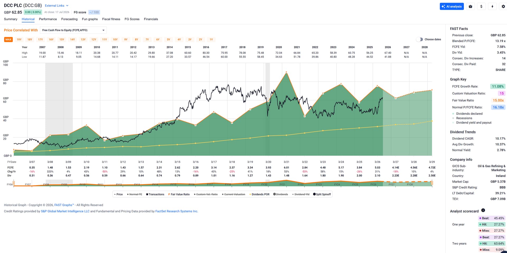
Task: Show Dividend Yld legend series
Action: [301, 194]
